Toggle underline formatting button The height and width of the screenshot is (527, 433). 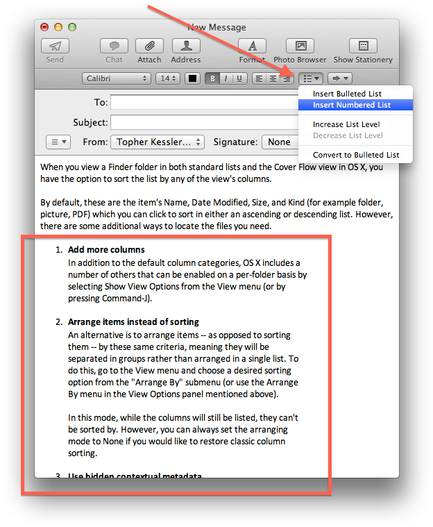239,78
